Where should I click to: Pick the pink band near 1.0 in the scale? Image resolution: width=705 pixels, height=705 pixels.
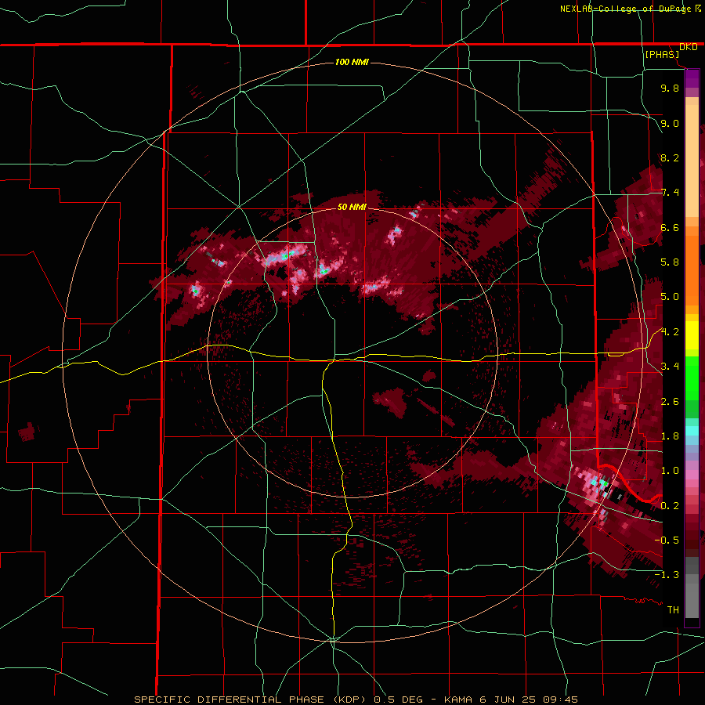click(692, 475)
